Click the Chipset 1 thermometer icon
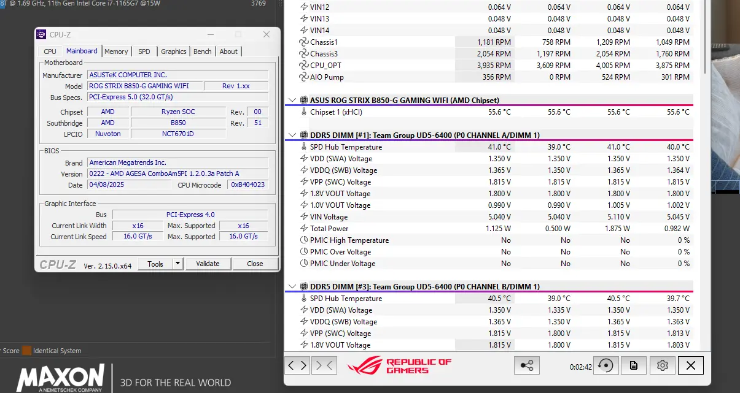The width and height of the screenshot is (740, 393). (x=303, y=112)
